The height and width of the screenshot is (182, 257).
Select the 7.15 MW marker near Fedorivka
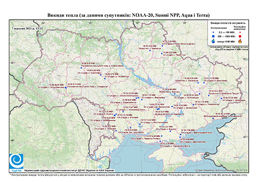coord(142,99)
